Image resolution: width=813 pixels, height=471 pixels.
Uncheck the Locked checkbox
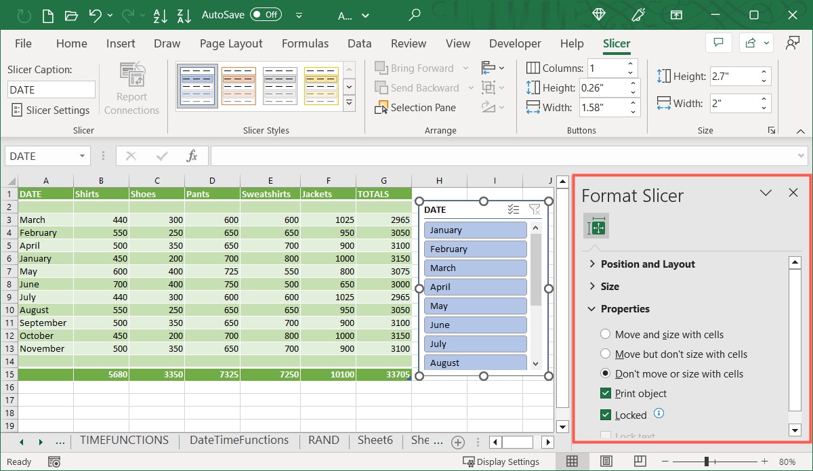click(x=604, y=415)
